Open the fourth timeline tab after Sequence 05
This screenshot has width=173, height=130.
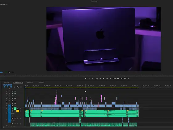(x=41, y=82)
